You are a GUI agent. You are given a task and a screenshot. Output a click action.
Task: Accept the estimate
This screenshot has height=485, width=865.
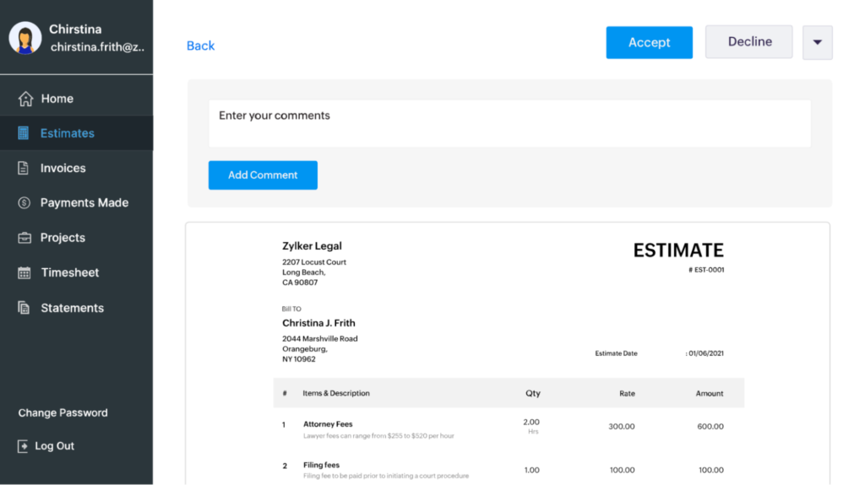[650, 42]
